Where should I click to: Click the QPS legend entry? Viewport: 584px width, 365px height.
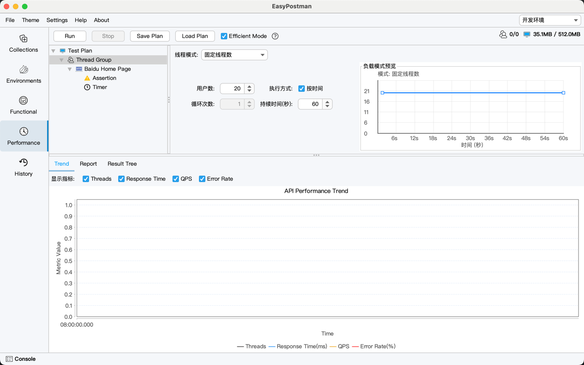pos(339,346)
